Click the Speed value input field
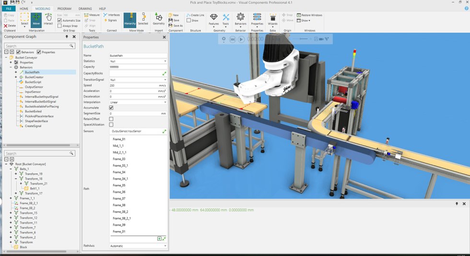This screenshot has width=470, height=256. (x=131, y=85)
